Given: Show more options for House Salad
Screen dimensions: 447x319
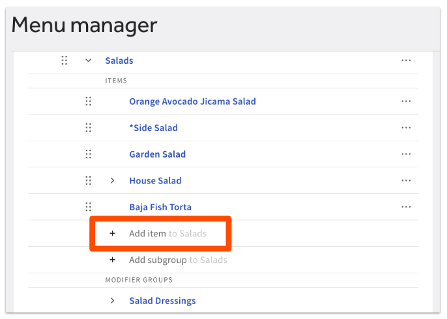Looking at the screenshot, I should pos(406,180).
